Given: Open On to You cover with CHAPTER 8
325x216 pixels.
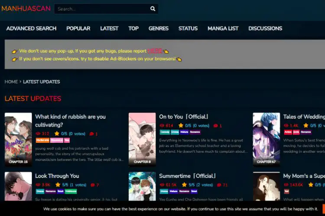Looking at the screenshot, I should click(142, 139).
